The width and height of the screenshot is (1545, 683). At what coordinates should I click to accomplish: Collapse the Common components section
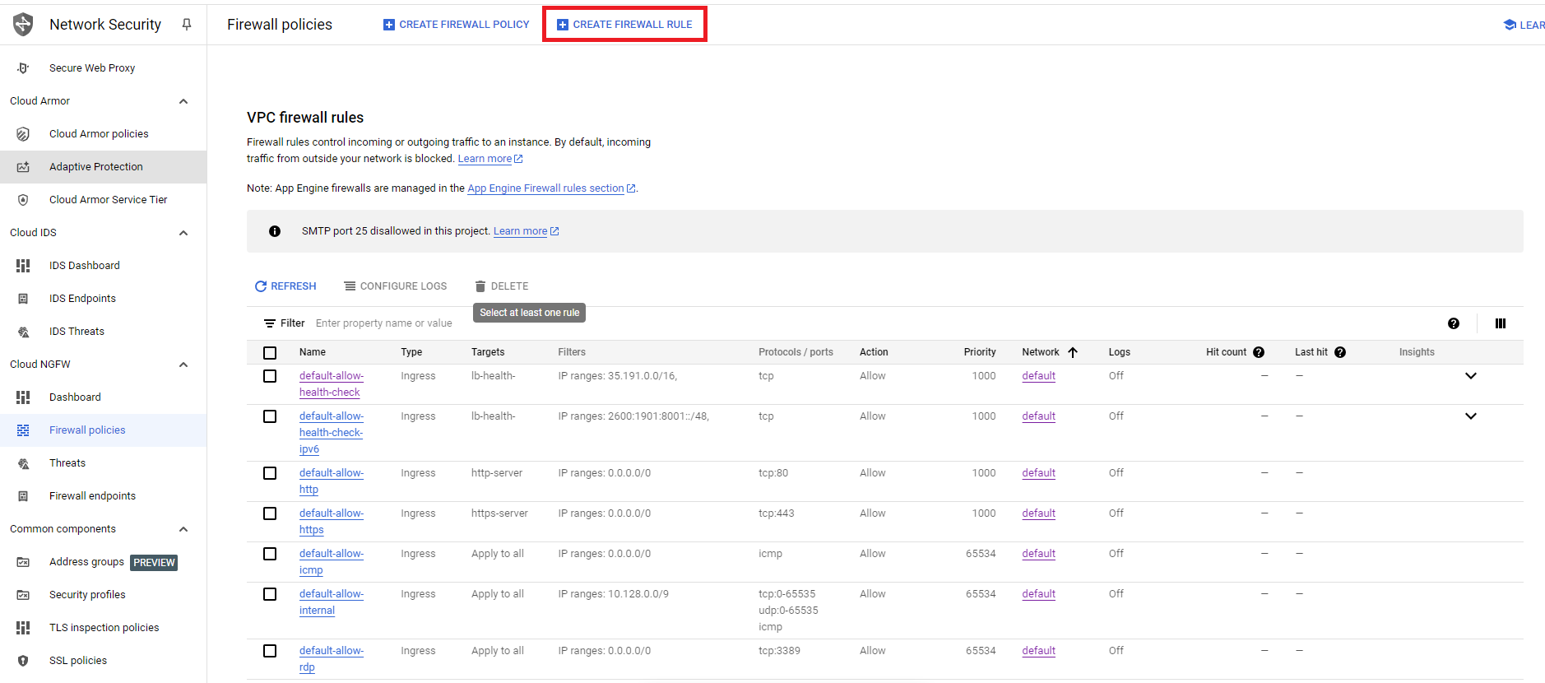[x=183, y=529]
